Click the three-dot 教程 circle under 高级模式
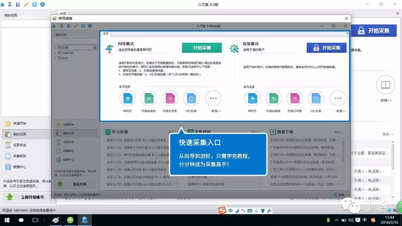The width and height of the screenshot is (402, 226). [x=338, y=99]
